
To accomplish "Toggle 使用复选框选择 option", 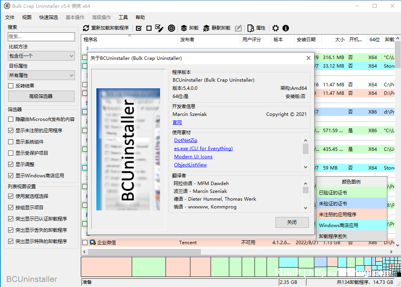I will click(11, 196).
